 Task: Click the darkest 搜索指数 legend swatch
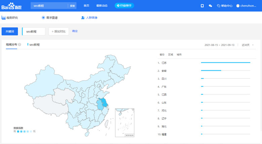pyautogui.click(x=18, y=132)
